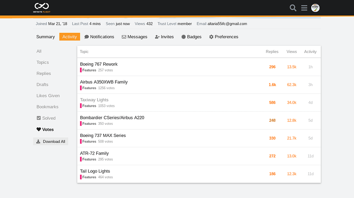Viewport: 354px width, 198px height.
Task: Click reply count 296
Action: [272, 67]
